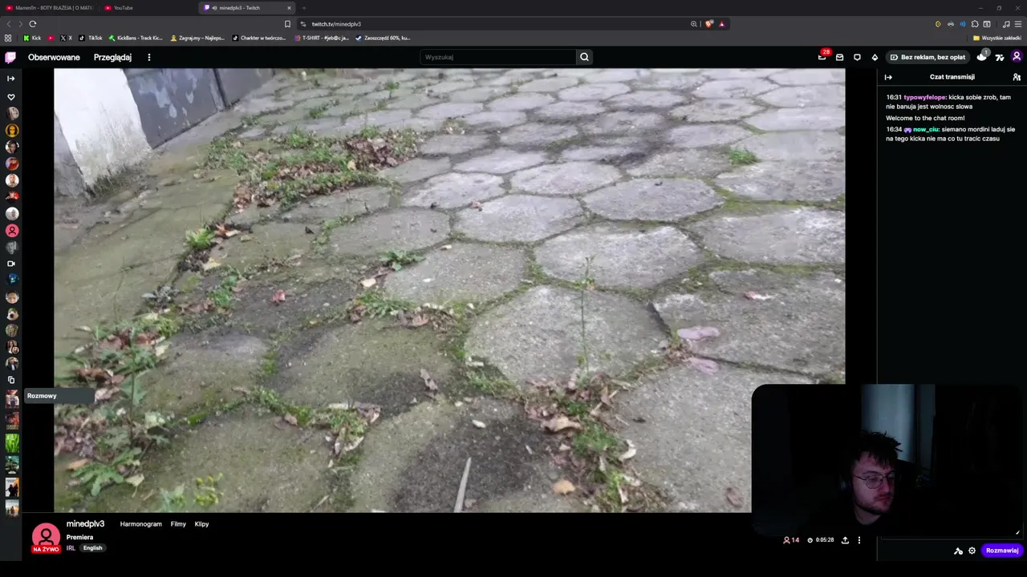The image size is (1027, 577).
Task: Open the first followed channel avatar
Action: [x=12, y=113]
